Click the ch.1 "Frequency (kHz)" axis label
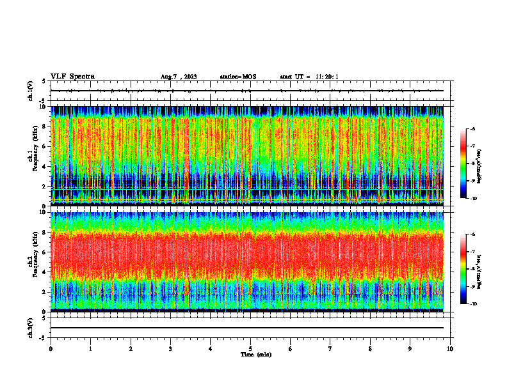The image size is (507, 391). pos(35,148)
